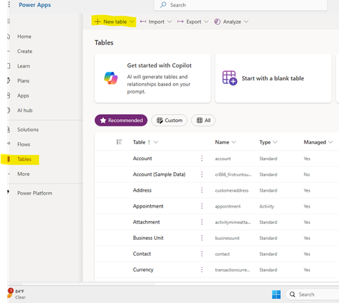Click the Activity type cell for Appointment

click(x=266, y=206)
